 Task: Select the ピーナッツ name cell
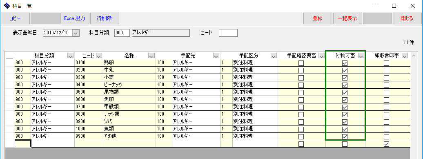(129, 85)
